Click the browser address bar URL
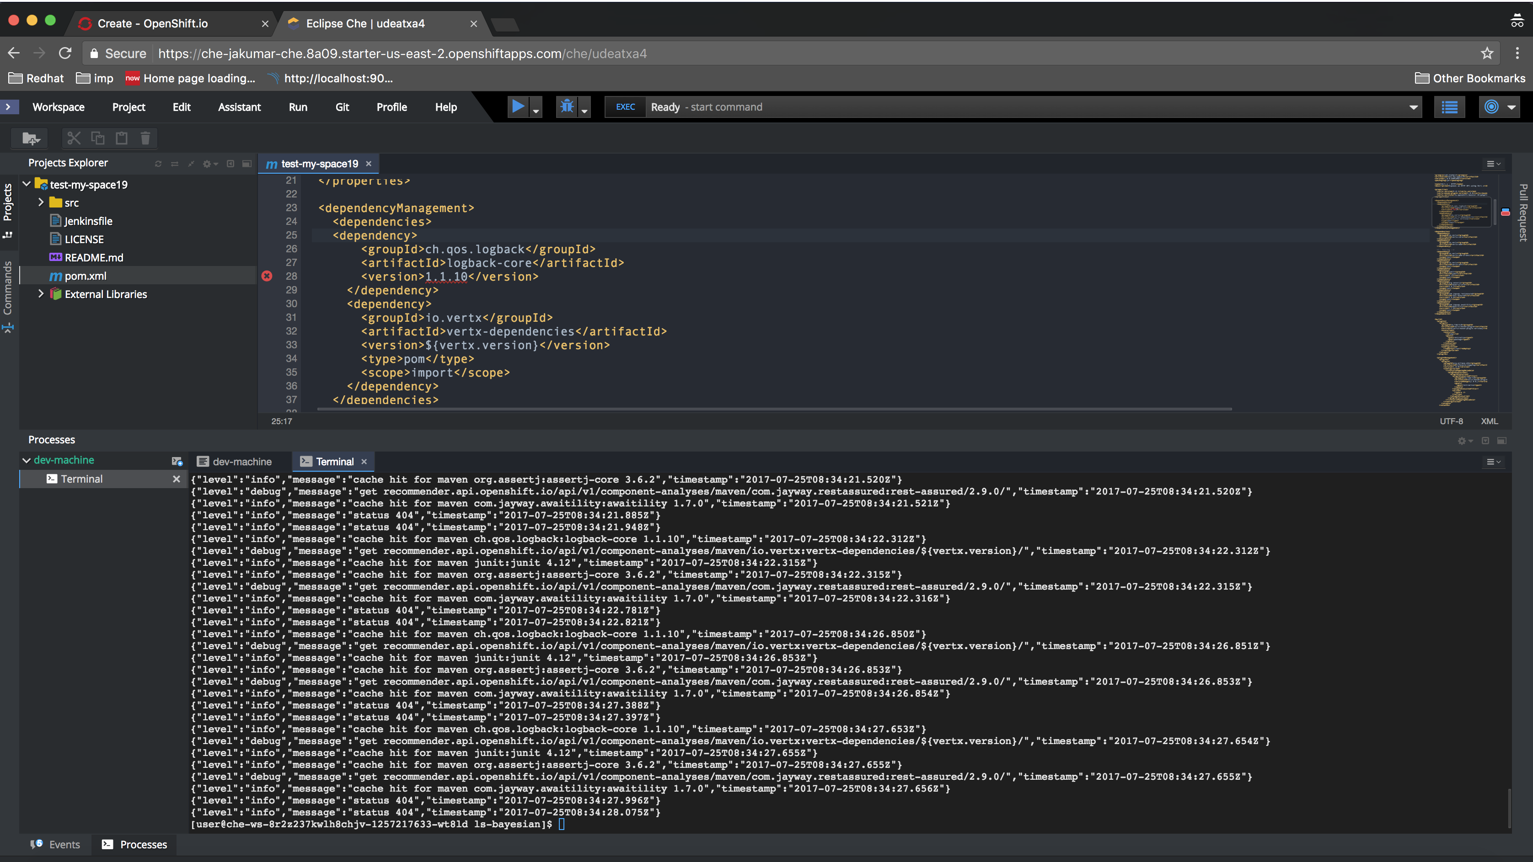Viewport: 1533px width, 862px height. pyautogui.click(x=402, y=53)
